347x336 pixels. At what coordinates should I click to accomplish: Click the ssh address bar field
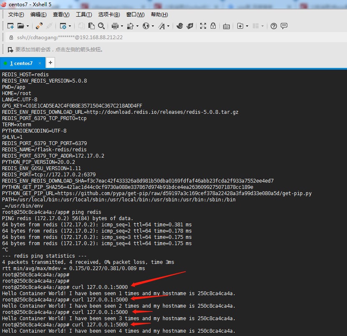tap(176, 38)
